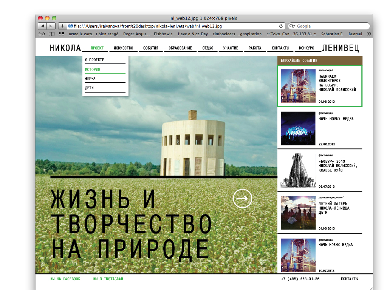Click the browser forward arrow button
The image size is (387, 290).
pyautogui.click(x=51, y=26)
